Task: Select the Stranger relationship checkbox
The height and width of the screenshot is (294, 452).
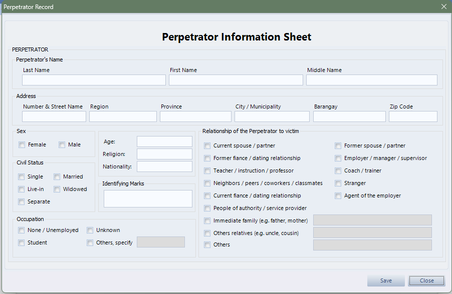Action: [338, 183]
